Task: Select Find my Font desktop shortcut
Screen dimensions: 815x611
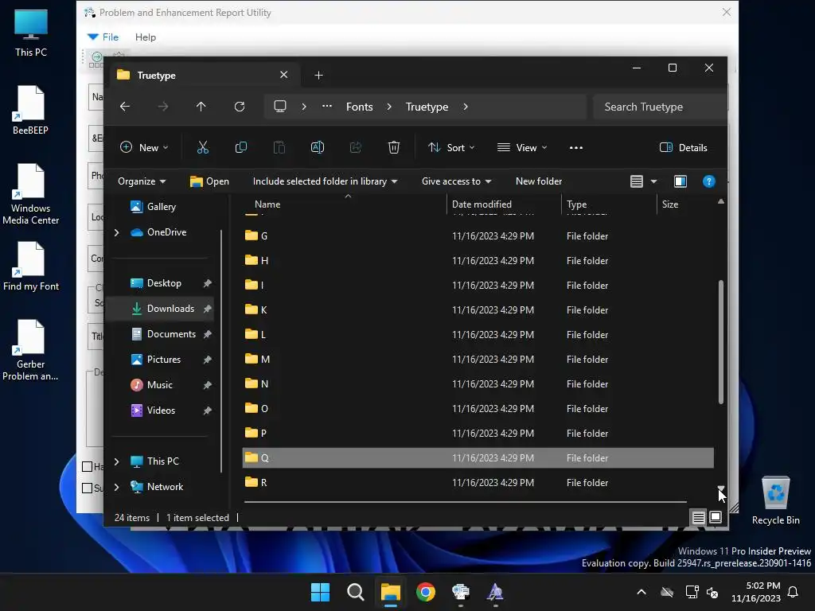Action: click(31, 266)
